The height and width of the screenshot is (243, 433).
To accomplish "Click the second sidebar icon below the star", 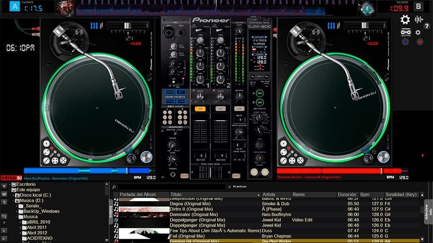I will [4, 194].
